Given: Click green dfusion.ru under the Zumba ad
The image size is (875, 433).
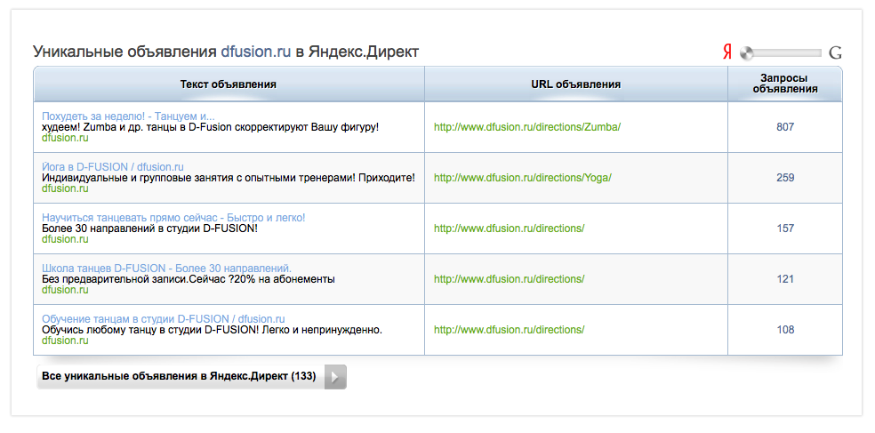Looking at the screenshot, I should tap(65, 138).
